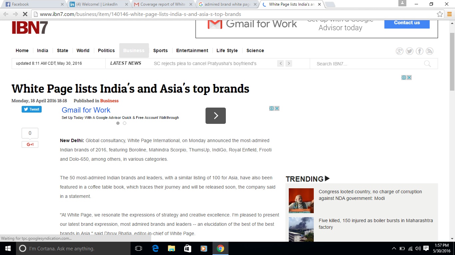Show previous latest news headline
Viewport: 455px width, 255px height.
[x=280, y=63]
